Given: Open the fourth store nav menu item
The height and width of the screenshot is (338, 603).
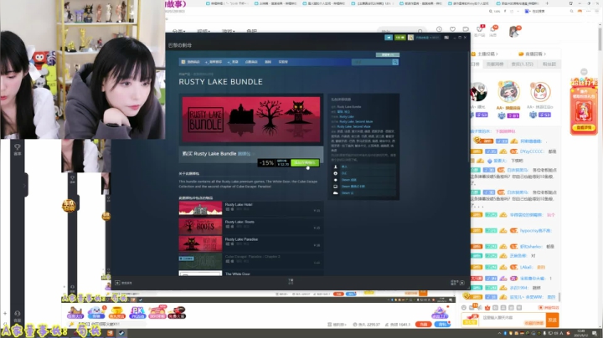Looking at the screenshot, I should (251, 62).
